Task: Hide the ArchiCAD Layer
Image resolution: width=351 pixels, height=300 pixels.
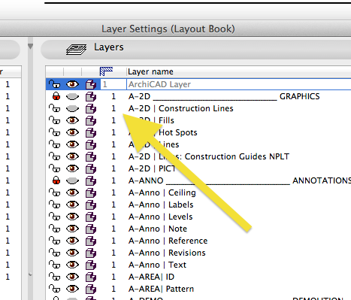Action: click(x=72, y=84)
